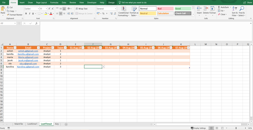The width and height of the screenshot is (253, 130).
Task: Toggle Wrap Text
Action: 82,9
